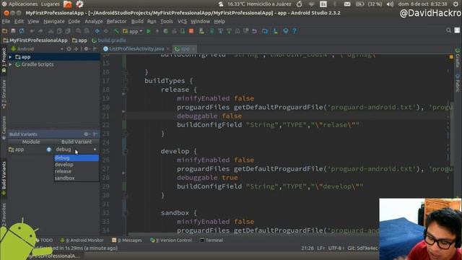Open the Tools menu

(x=167, y=22)
